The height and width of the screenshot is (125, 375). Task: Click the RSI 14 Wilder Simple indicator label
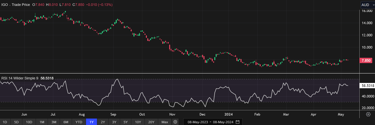[x=20, y=78]
